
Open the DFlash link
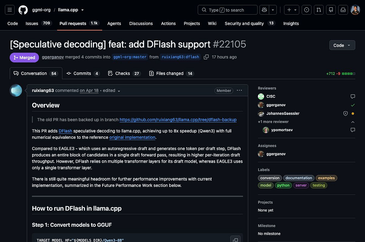(65, 131)
